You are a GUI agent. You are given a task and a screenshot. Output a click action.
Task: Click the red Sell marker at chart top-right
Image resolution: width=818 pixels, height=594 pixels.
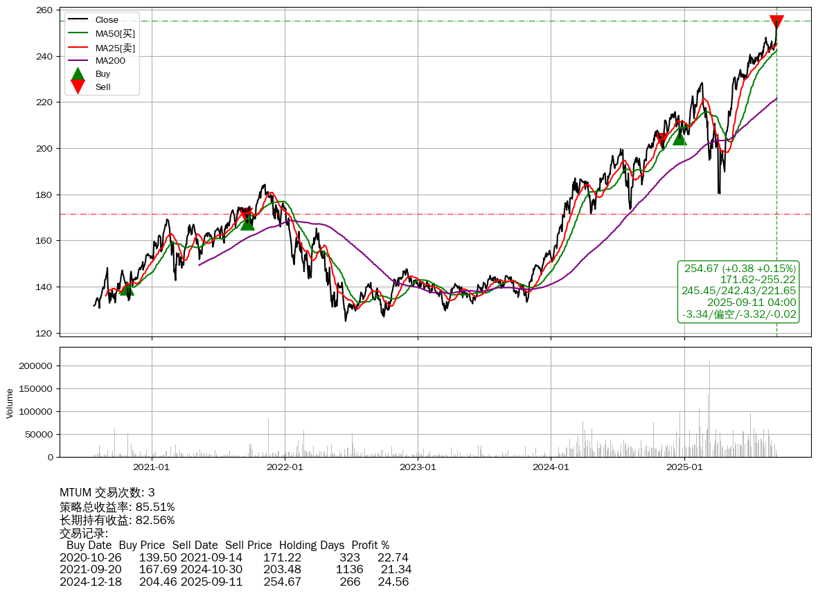click(776, 22)
